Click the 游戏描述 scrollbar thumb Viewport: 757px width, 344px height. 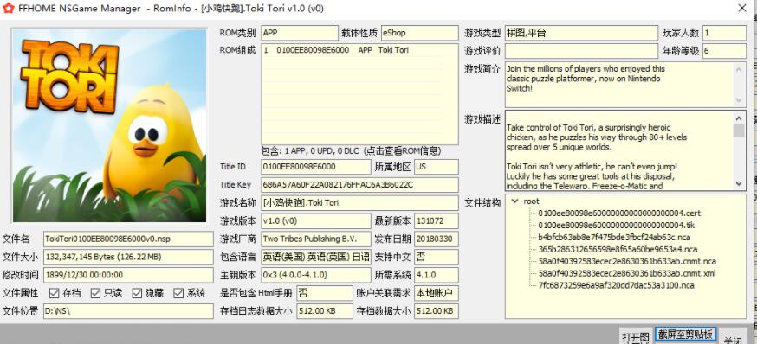pos(739,131)
